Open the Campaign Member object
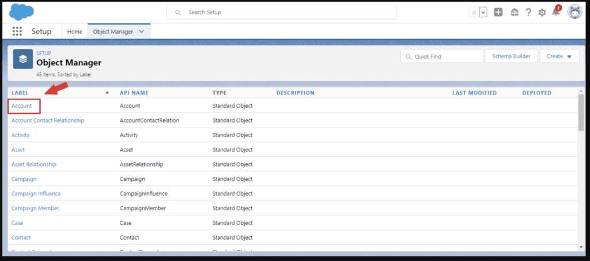Screen dimensions: 590x261 pyautogui.click(x=35, y=209)
